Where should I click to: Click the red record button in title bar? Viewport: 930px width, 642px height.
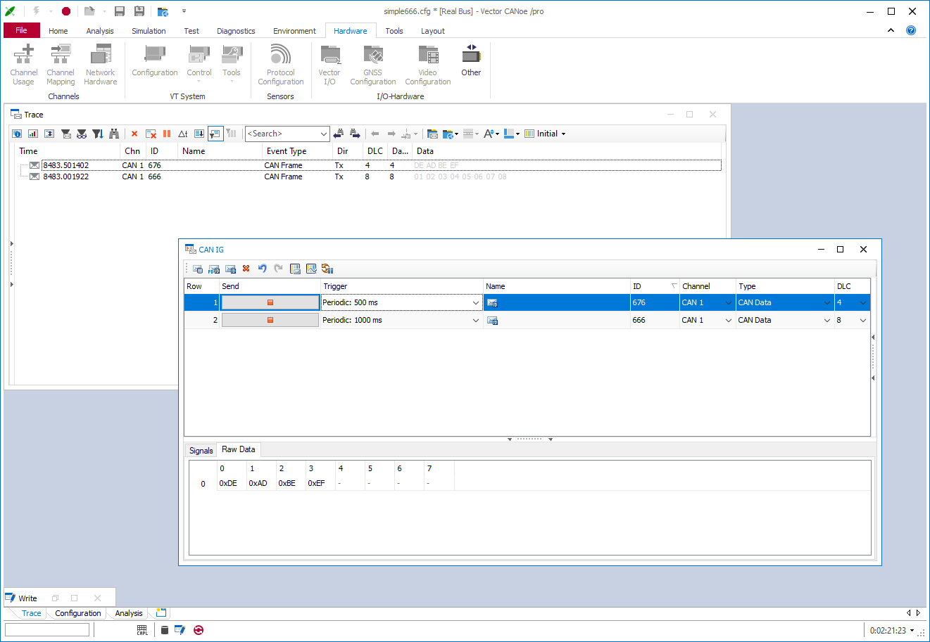click(66, 11)
